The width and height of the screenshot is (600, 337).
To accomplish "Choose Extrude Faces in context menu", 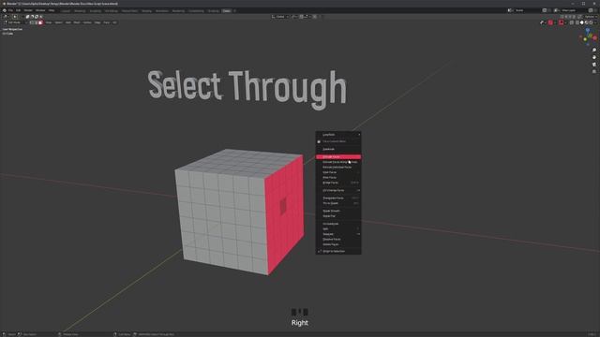I will pyautogui.click(x=338, y=156).
